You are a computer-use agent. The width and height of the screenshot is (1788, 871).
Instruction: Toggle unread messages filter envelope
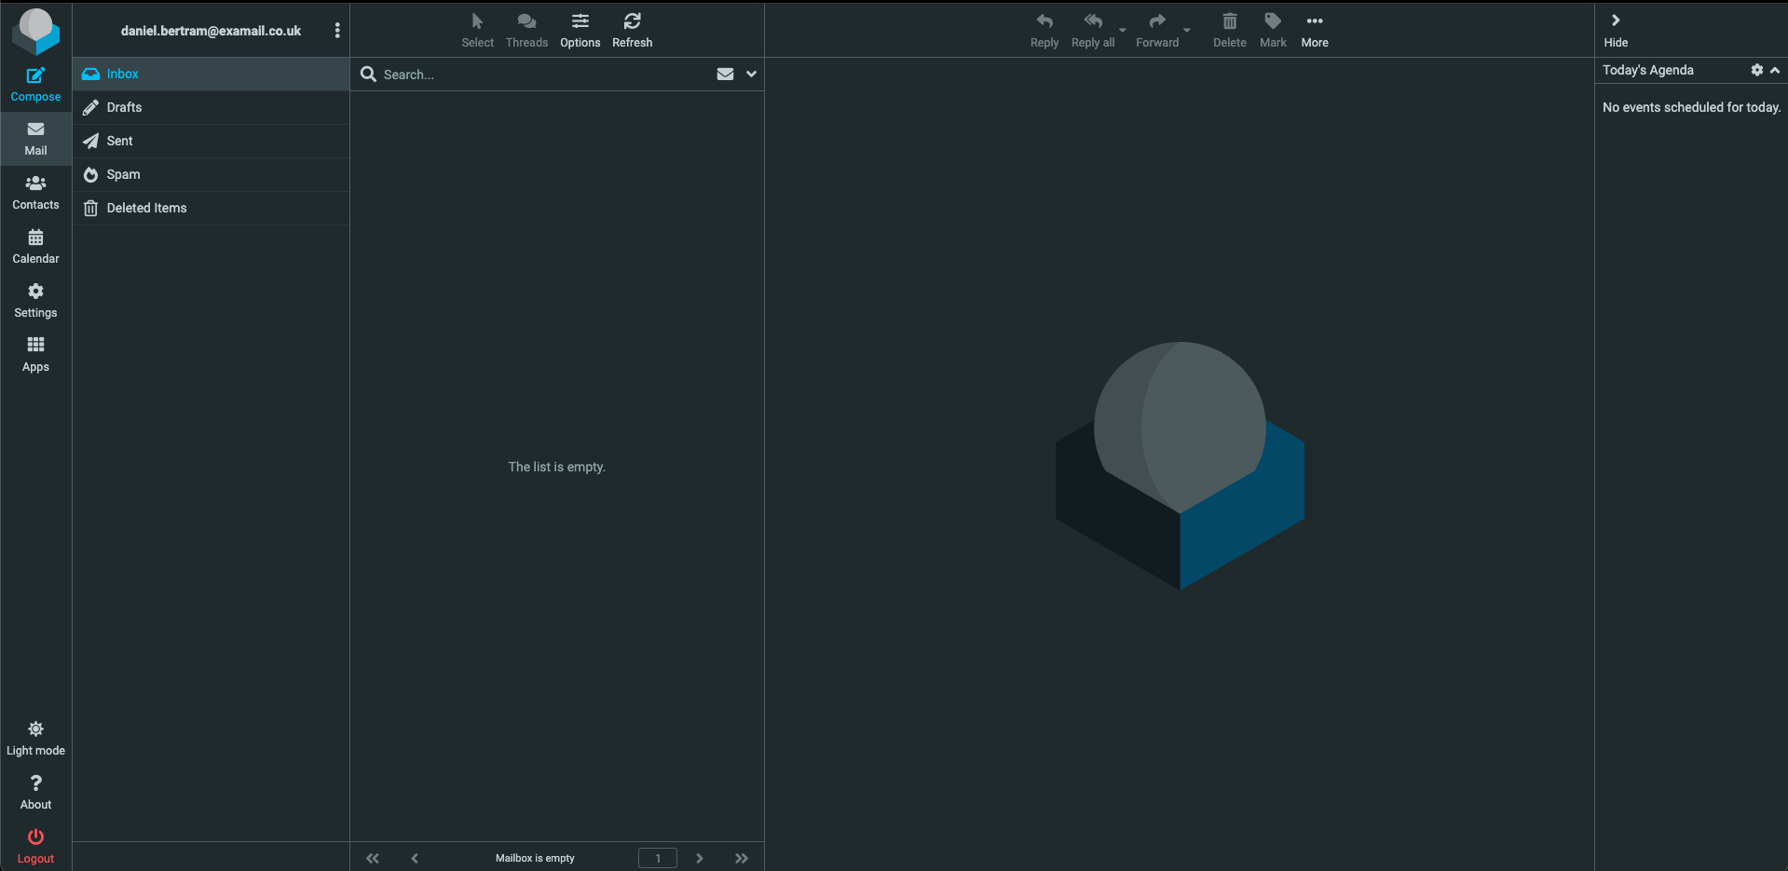point(725,75)
